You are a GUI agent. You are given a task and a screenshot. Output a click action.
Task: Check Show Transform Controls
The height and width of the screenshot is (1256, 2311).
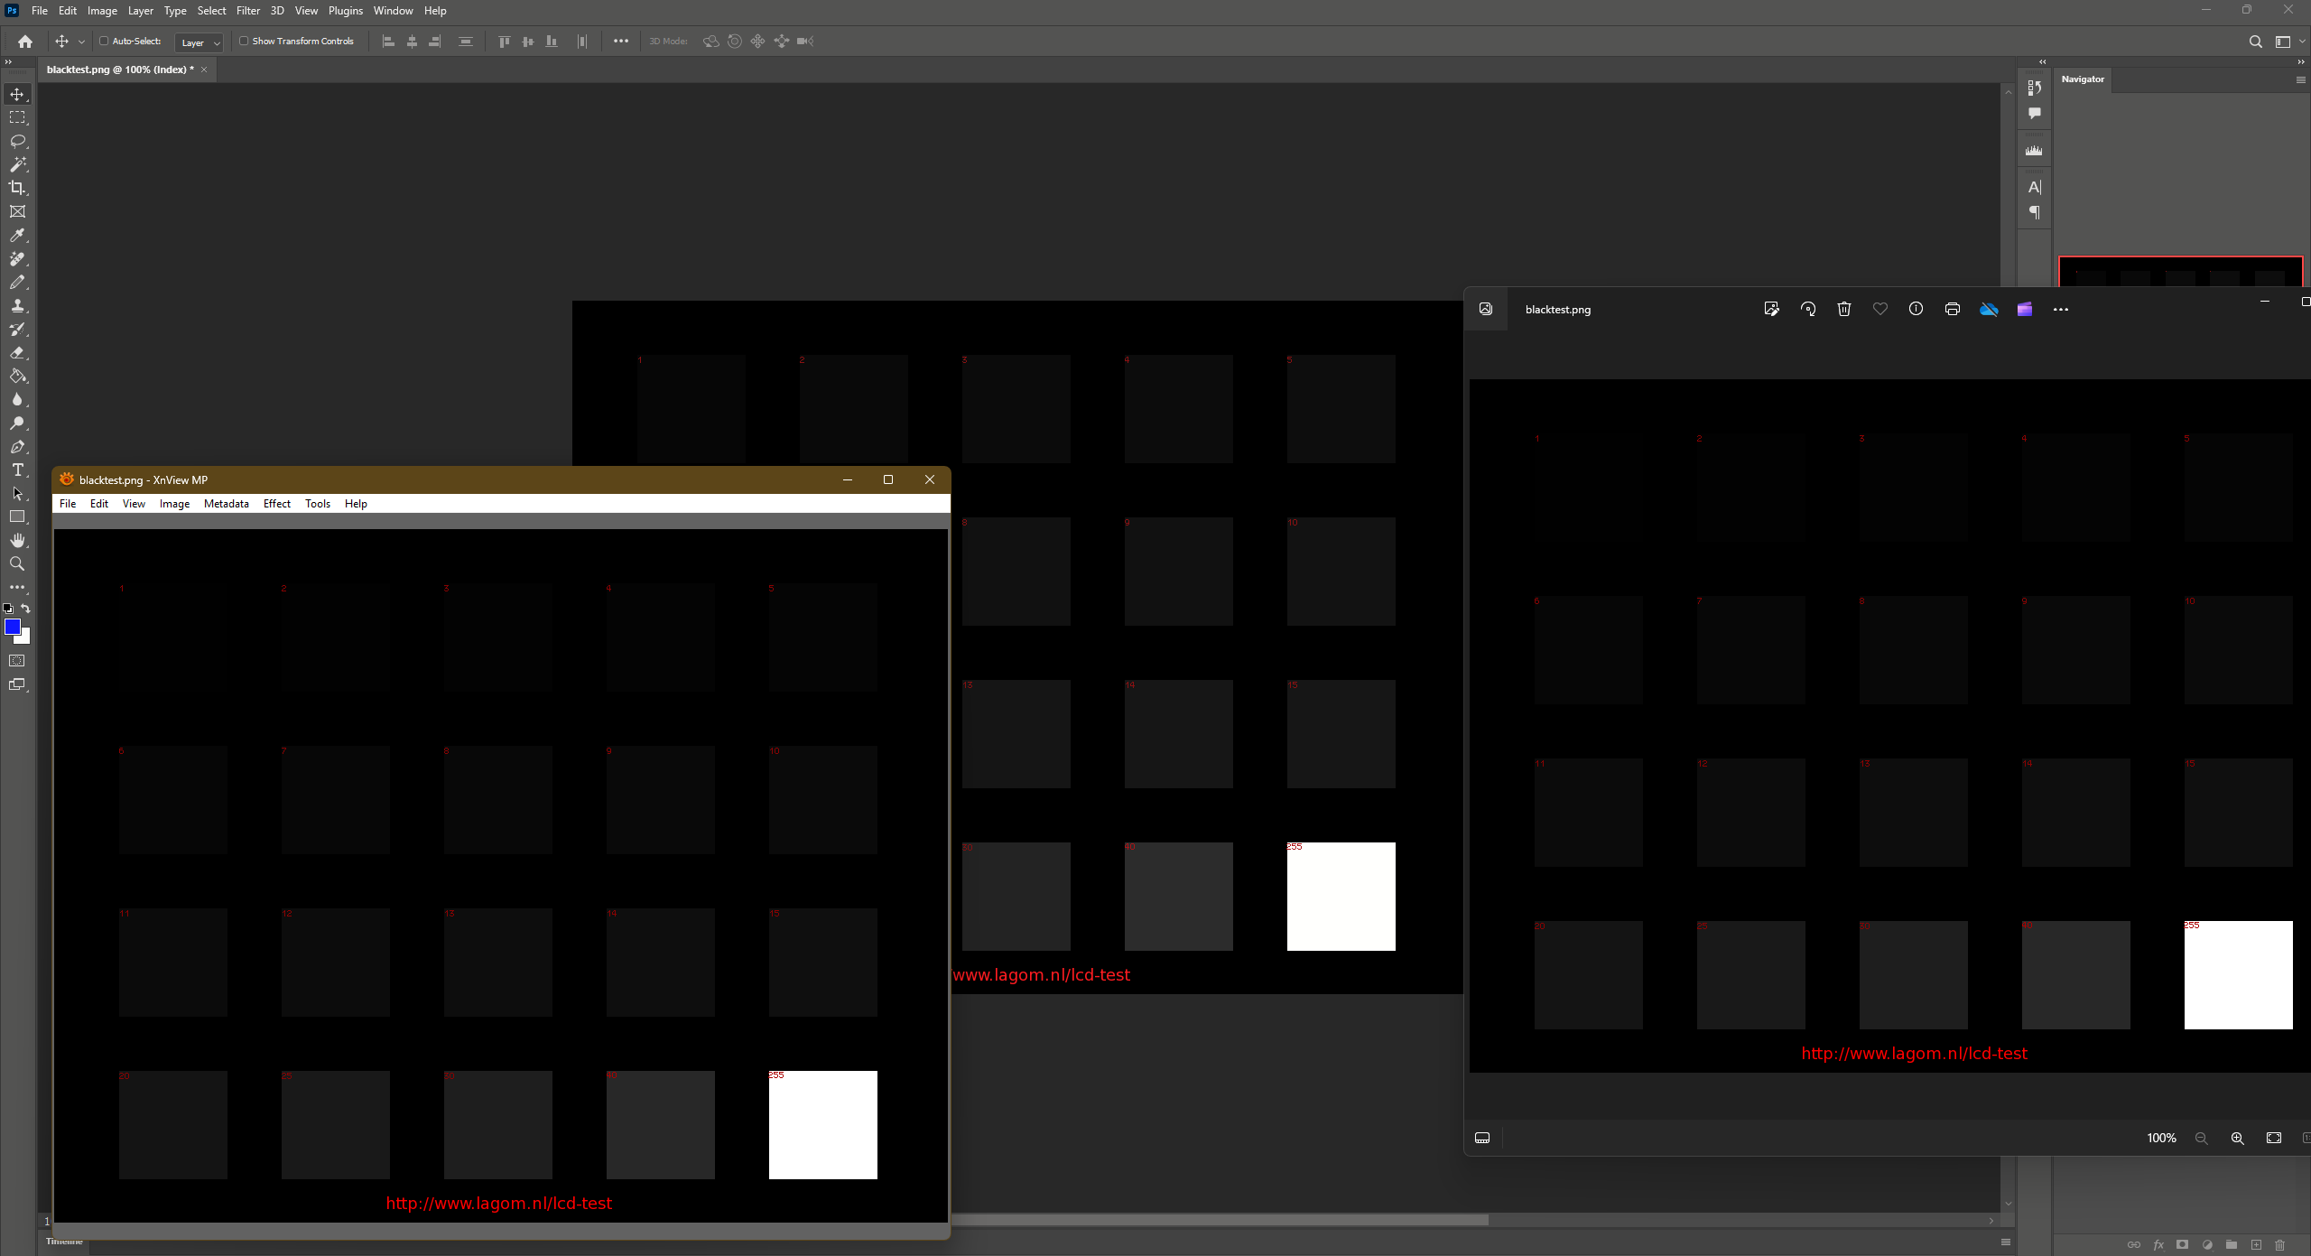244,41
